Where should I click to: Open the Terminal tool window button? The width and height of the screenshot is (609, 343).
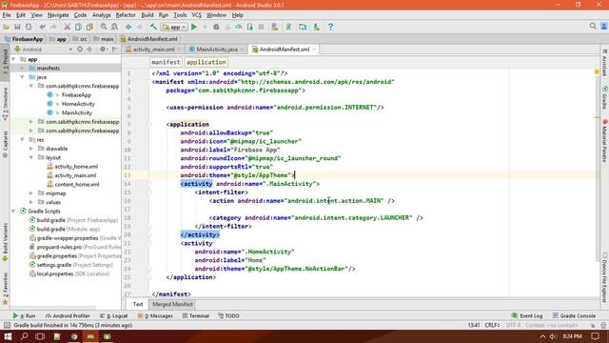[x=196, y=316]
